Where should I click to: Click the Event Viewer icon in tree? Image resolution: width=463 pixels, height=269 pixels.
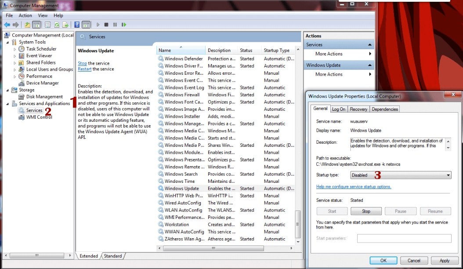click(21, 55)
